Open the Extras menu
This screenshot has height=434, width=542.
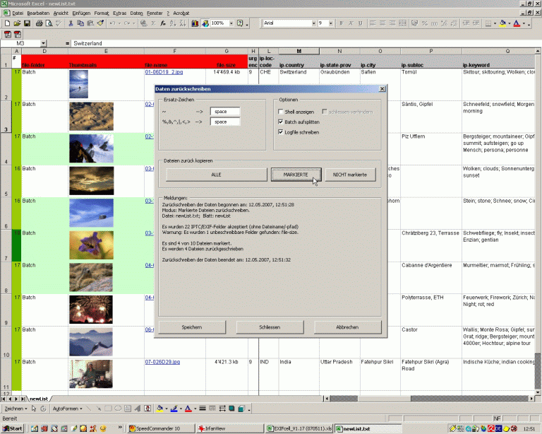tap(120, 13)
